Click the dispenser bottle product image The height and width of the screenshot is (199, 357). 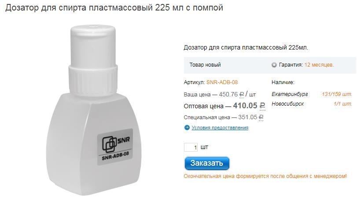(93, 110)
